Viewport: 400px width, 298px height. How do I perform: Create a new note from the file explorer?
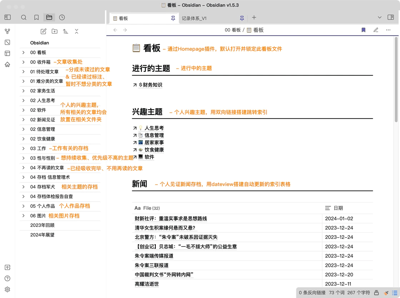pyautogui.click(x=44, y=31)
